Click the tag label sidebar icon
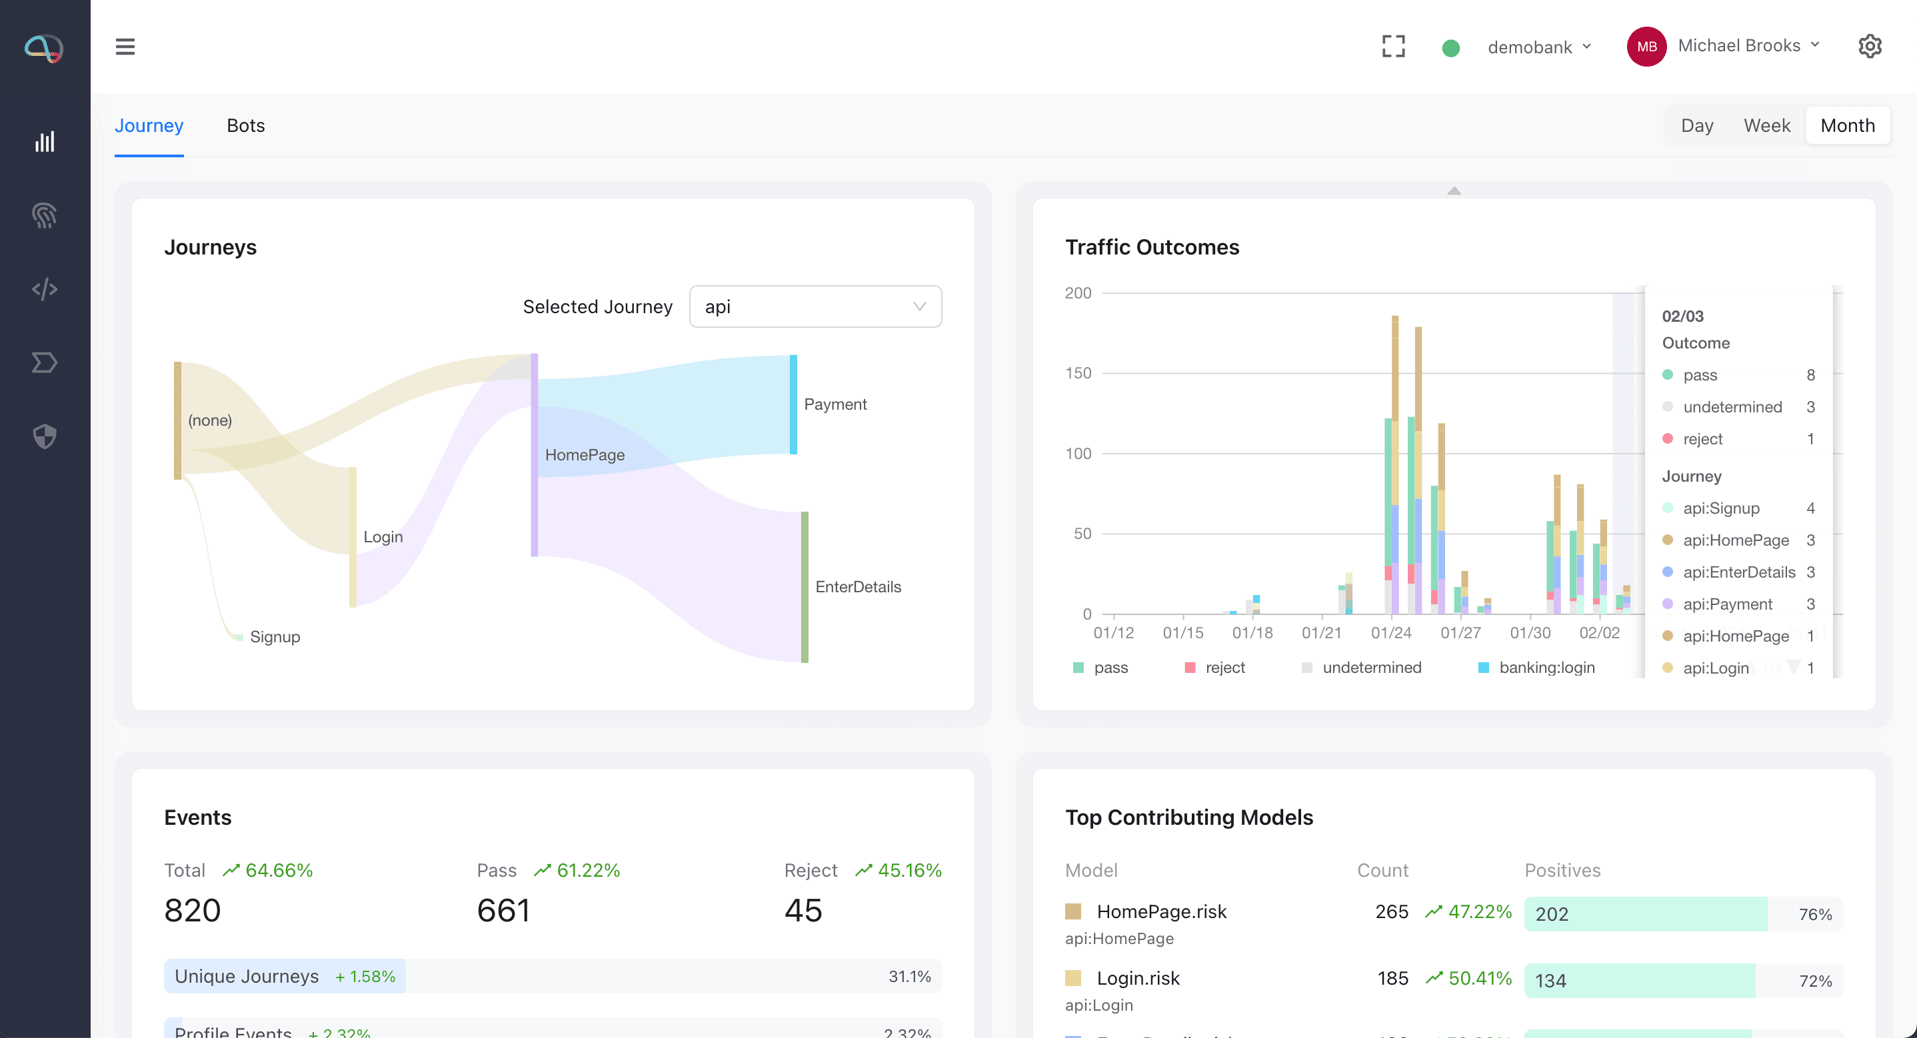Viewport: 1917px width, 1038px height. 45,362
